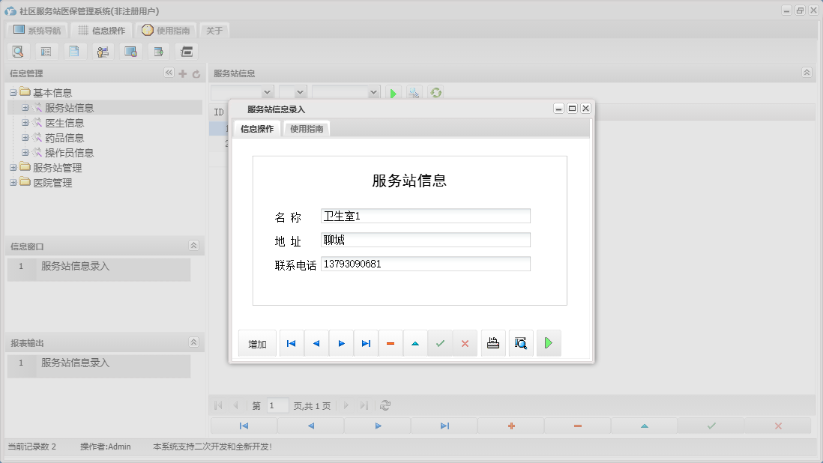
Task: Open the print preview icon in the dialog
Action: [521, 342]
